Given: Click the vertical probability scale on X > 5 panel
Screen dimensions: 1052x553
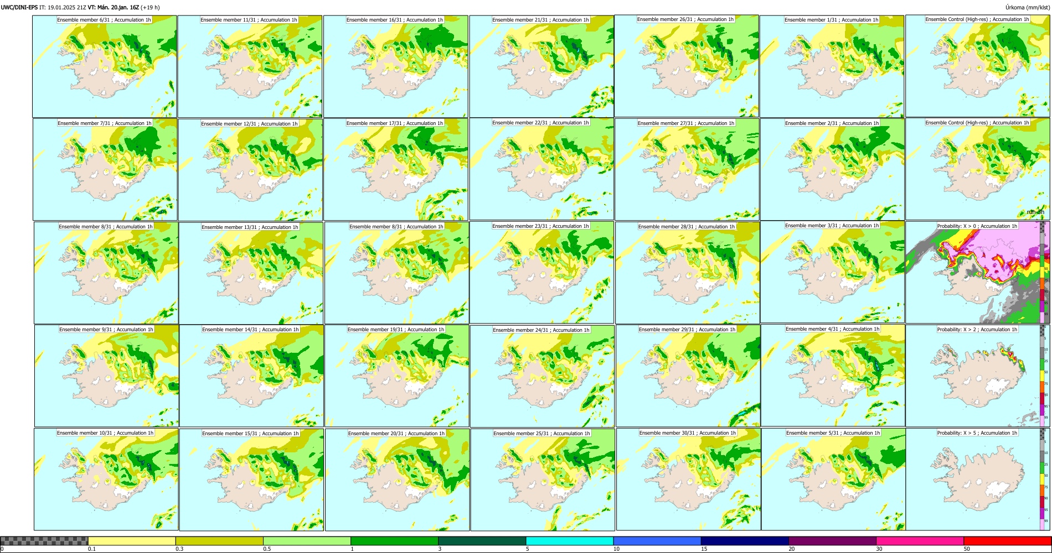Looking at the screenshot, I should pyautogui.click(x=1043, y=479).
